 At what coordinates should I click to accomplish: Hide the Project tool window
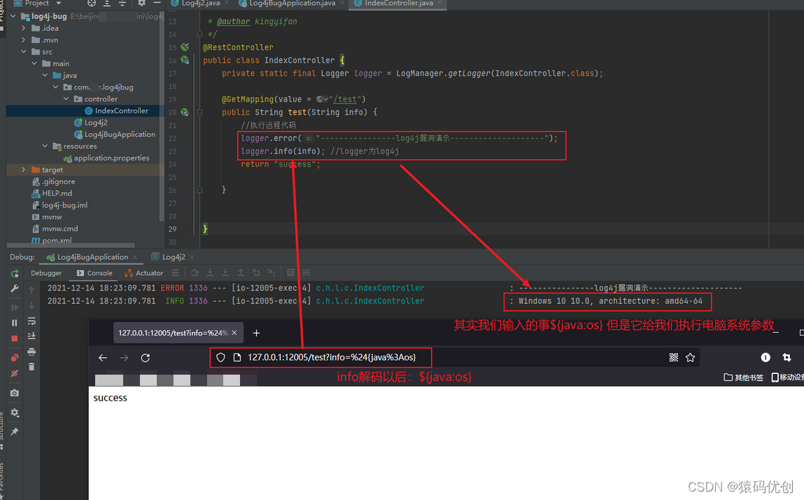[x=157, y=3]
